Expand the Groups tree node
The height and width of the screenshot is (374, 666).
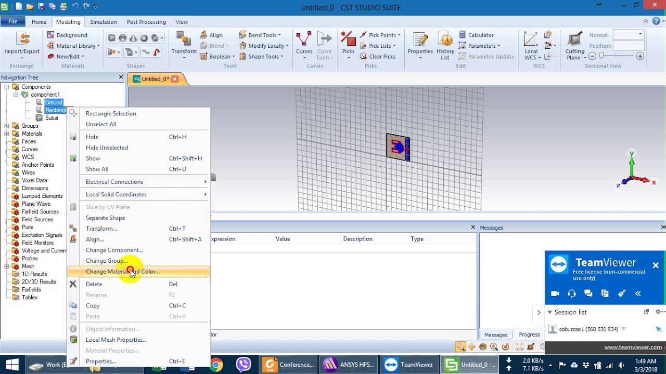pyautogui.click(x=7, y=126)
